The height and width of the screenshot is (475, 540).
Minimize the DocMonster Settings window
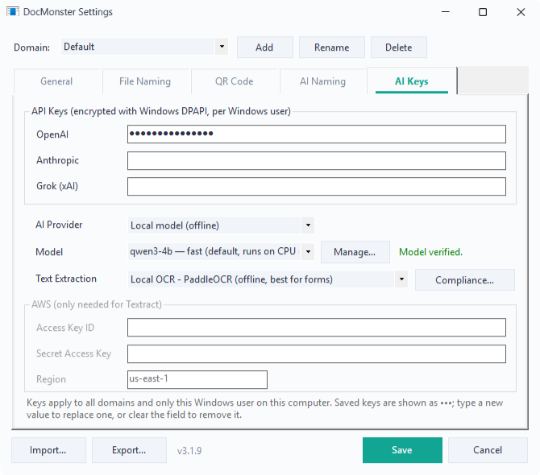point(446,12)
